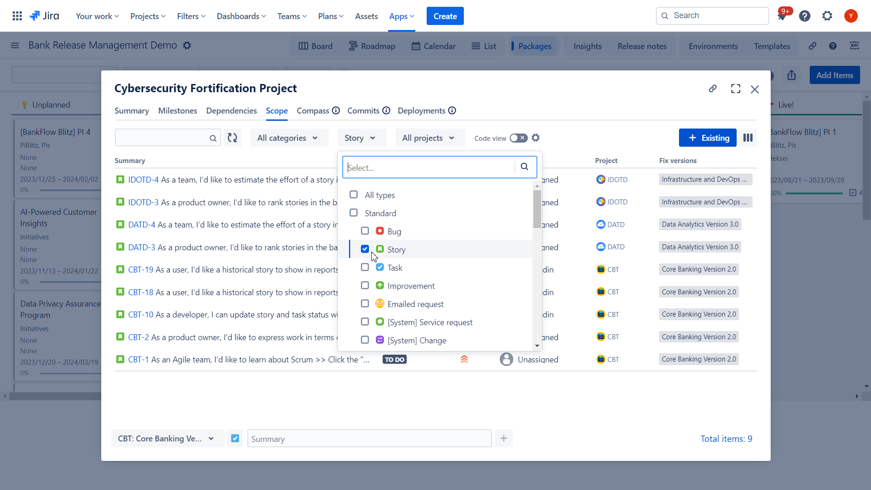Screen dimensions: 871x490
Task: Open issue CBT-19 link
Action: point(141,269)
